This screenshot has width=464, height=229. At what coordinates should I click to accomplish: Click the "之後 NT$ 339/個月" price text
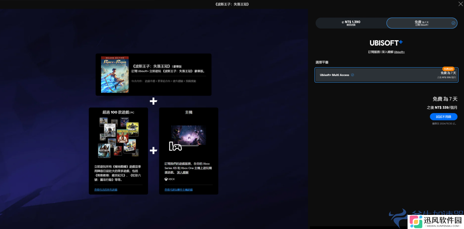click(x=442, y=107)
